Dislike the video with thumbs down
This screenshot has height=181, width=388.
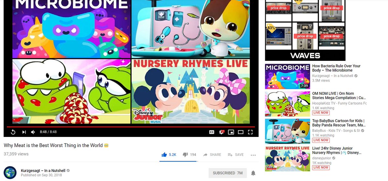(189, 155)
